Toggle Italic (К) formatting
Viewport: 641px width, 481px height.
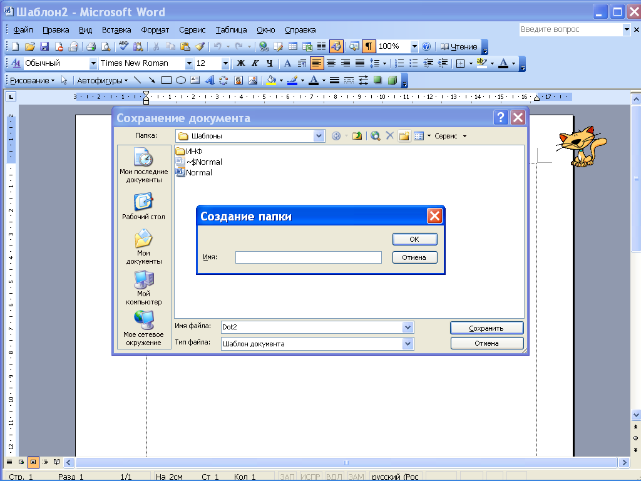tap(255, 63)
